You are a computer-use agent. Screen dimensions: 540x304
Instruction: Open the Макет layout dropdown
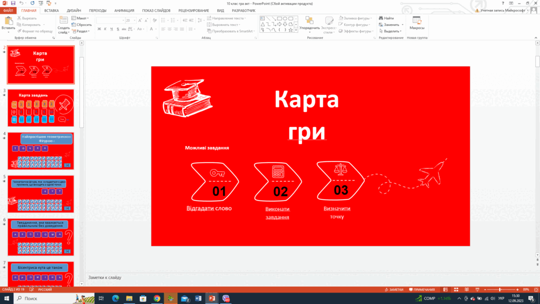coord(80,18)
